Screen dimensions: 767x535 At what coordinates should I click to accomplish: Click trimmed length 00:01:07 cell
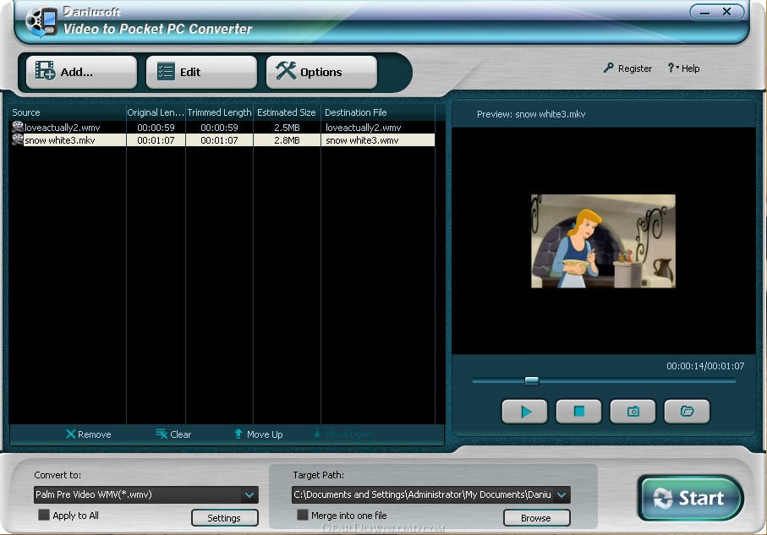pyautogui.click(x=219, y=140)
